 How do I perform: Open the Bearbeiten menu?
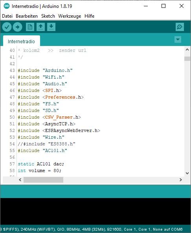point(27,16)
